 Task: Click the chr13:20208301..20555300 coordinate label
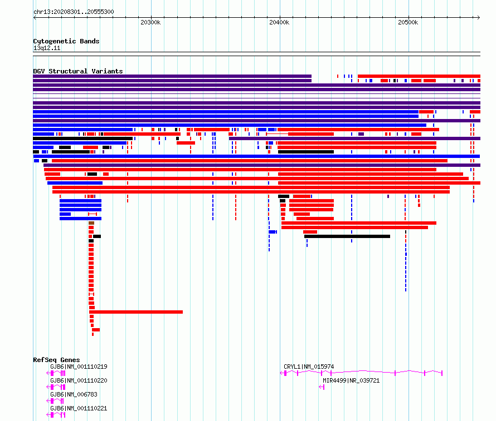pos(74,12)
